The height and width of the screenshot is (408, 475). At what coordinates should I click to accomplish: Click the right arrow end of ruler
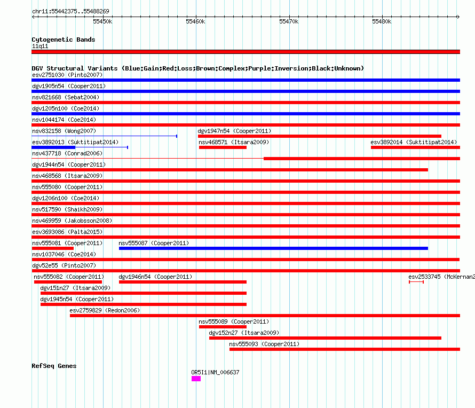tap(458, 17)
